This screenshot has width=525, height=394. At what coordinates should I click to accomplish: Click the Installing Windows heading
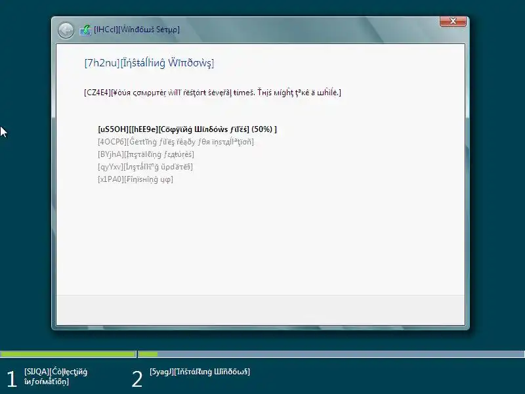(149, 62)
